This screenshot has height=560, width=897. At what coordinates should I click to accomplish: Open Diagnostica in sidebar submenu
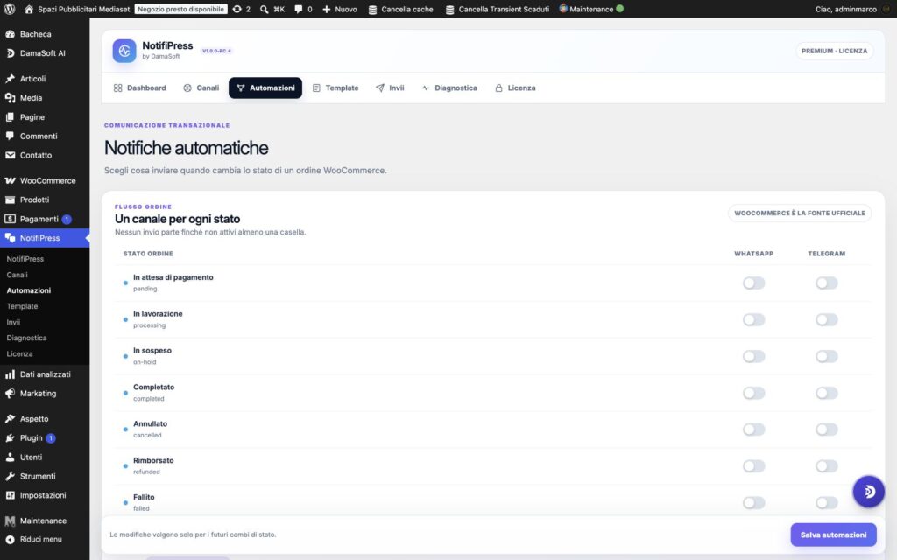click(x=26, y=338)
